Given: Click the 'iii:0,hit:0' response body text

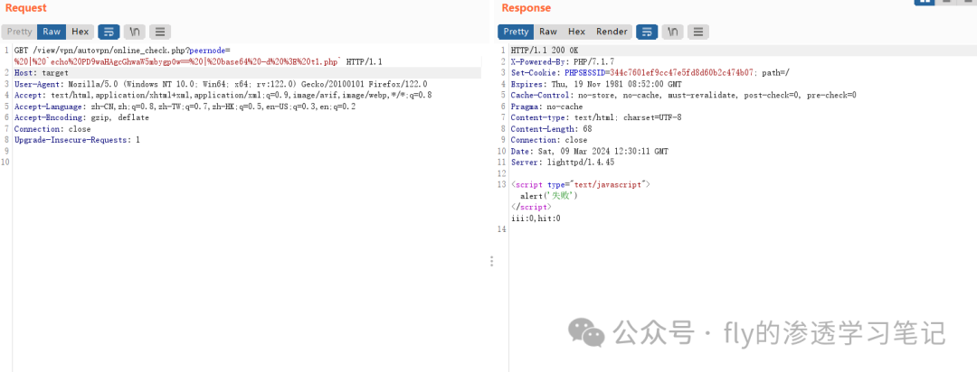Looking at the screenshot, I should tap(536, 219).
